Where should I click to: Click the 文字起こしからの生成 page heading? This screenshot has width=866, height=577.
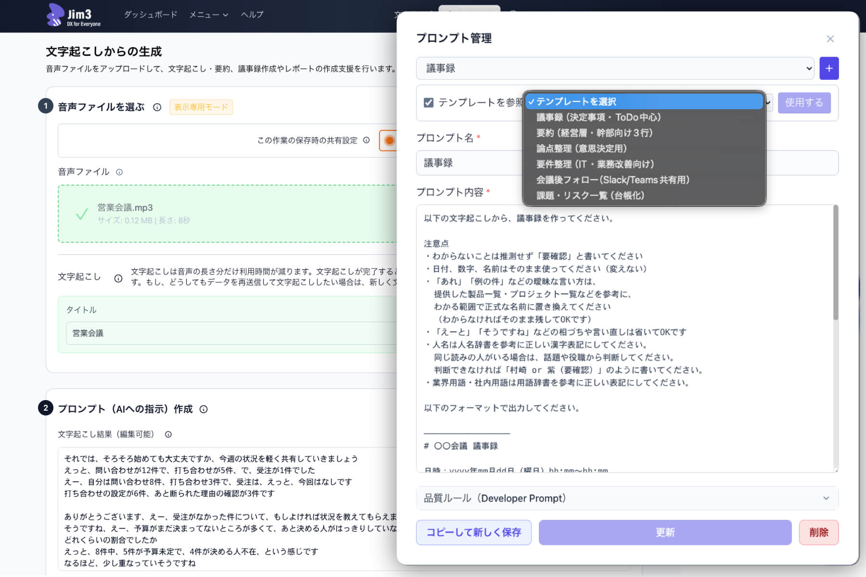tap(104, 51)
